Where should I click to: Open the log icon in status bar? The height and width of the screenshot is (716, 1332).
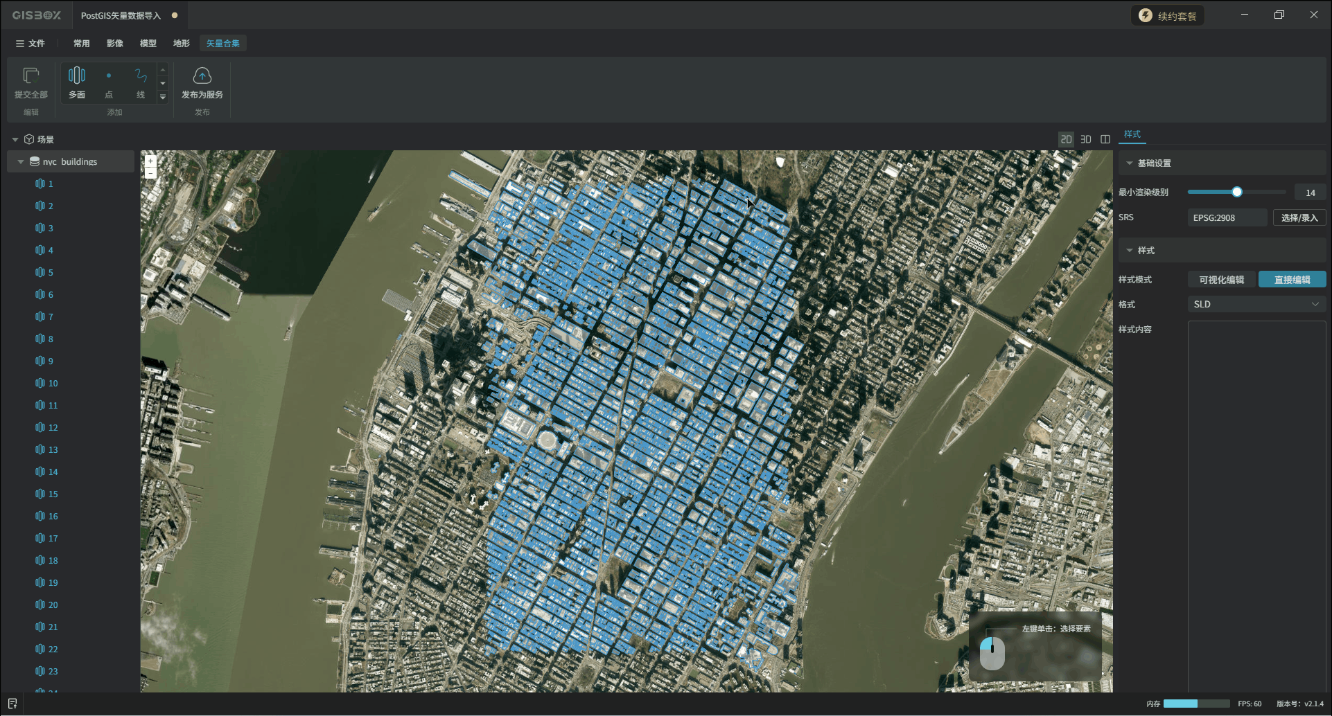(x=12, y=704)
